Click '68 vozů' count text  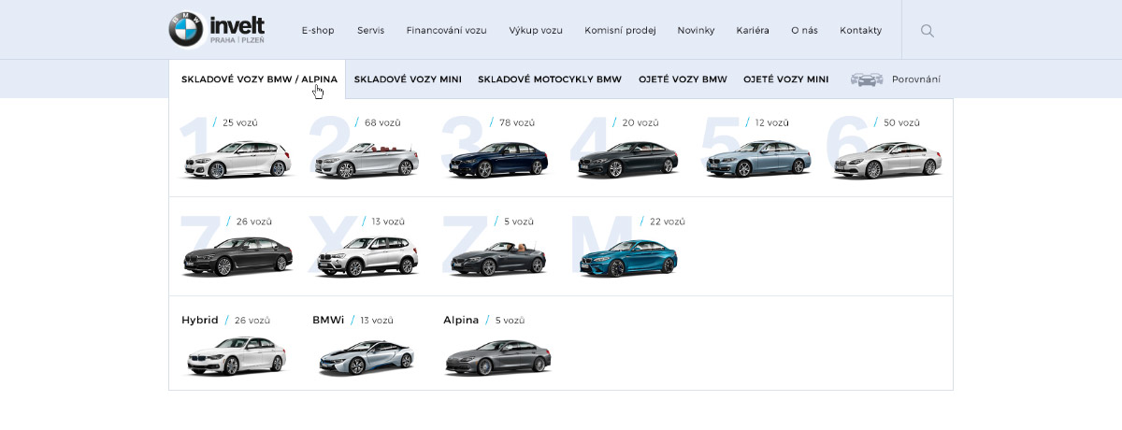(382, 122)
